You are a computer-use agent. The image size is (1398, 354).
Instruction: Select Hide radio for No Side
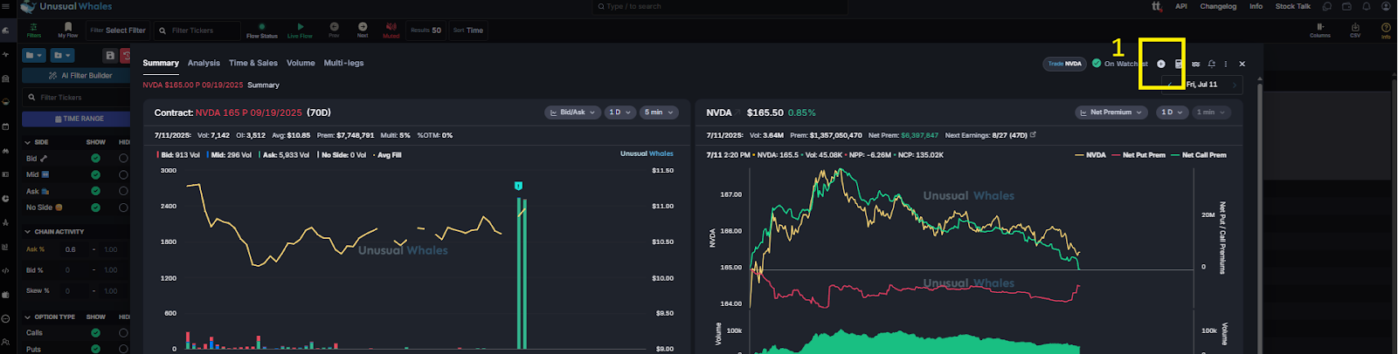[123, 208]
